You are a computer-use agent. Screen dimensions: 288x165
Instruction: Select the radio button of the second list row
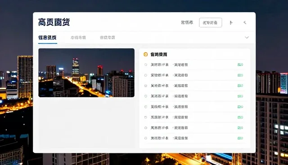pyautogui.click(x=146, y=75)
